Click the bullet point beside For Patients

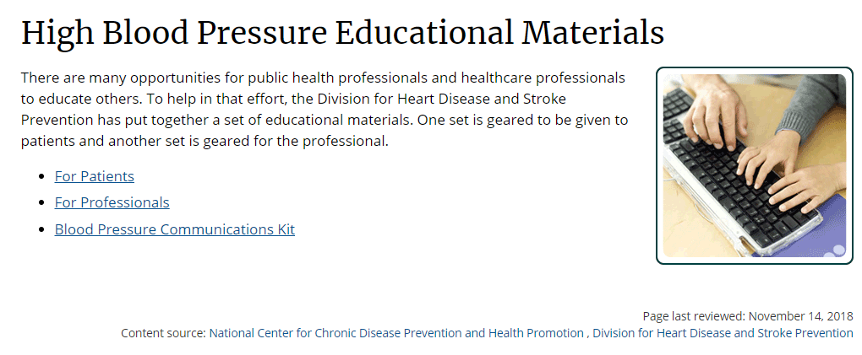click(41, 177)
